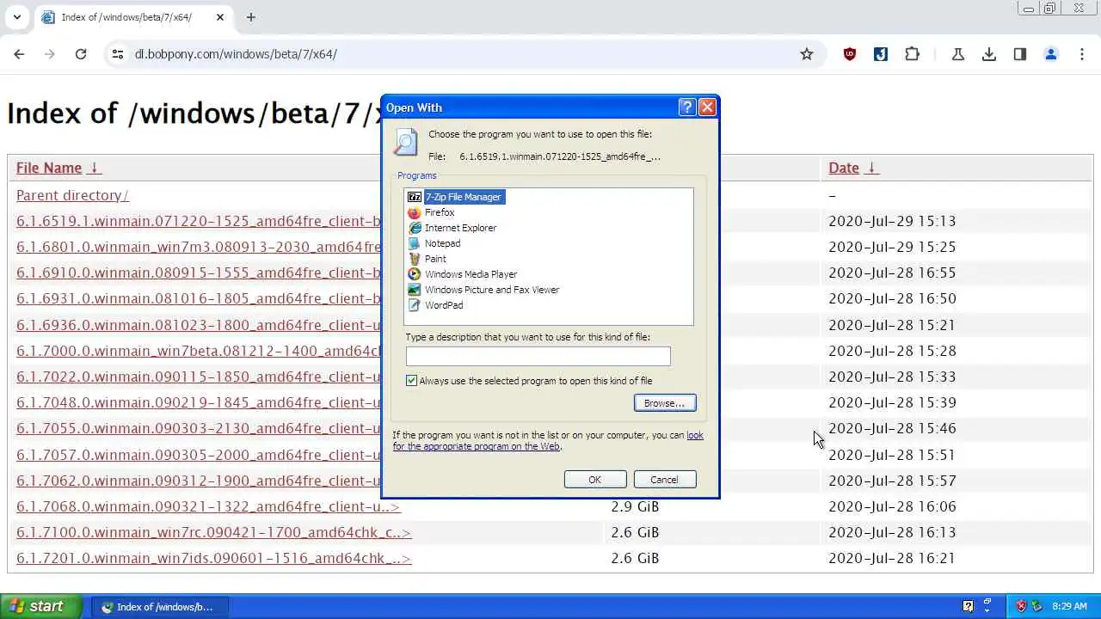Reload the current page
Viewport: 1101px width, 619px height.
pyautogui.click(x=81, y=54)
